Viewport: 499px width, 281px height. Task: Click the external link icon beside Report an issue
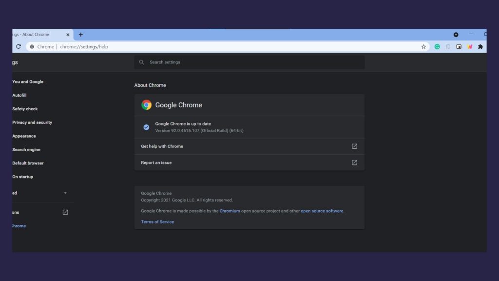pos(354,162)
